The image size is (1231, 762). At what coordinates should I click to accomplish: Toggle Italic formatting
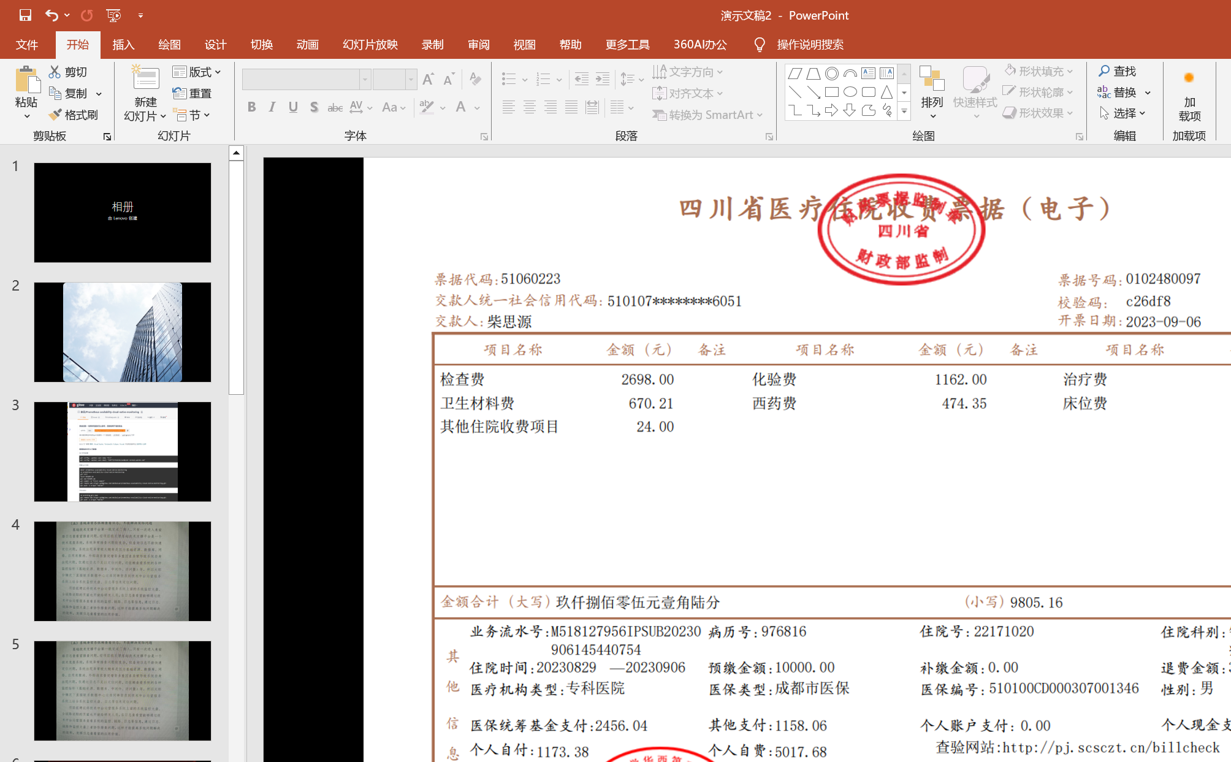tap(272, 107)
